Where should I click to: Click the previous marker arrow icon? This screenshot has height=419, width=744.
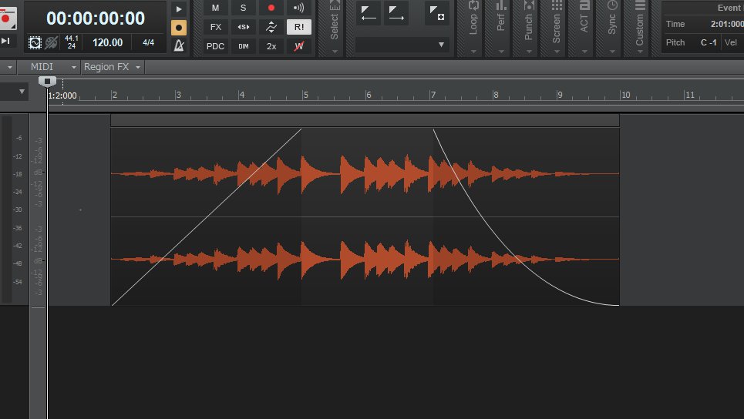[x=369, y=12]
